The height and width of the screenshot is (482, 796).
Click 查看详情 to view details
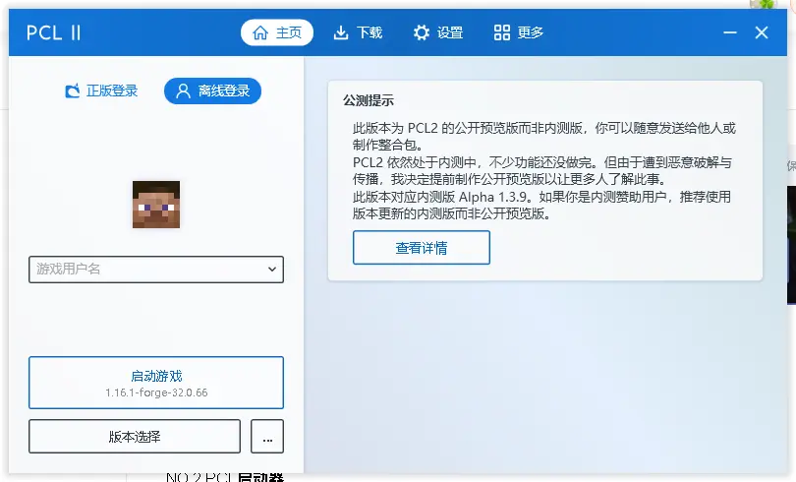pyautogui.click(x=422, y=247)
